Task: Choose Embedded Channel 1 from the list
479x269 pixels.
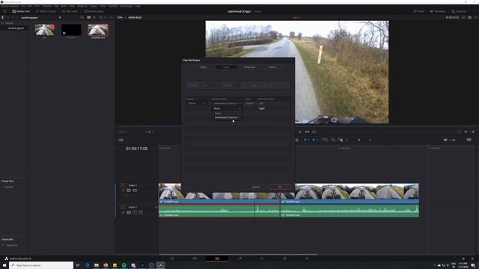Action: [227, 117]
